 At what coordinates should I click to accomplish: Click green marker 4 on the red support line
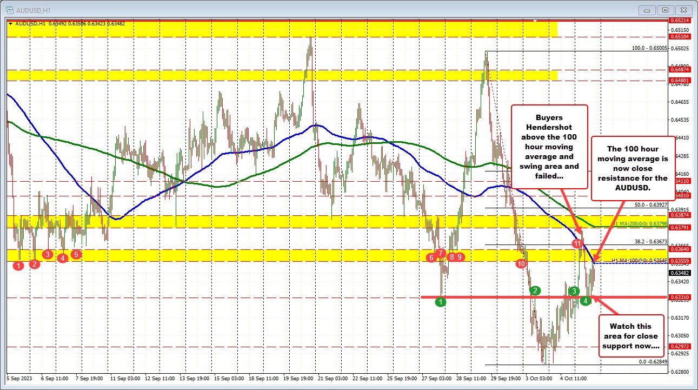[585, 300]
